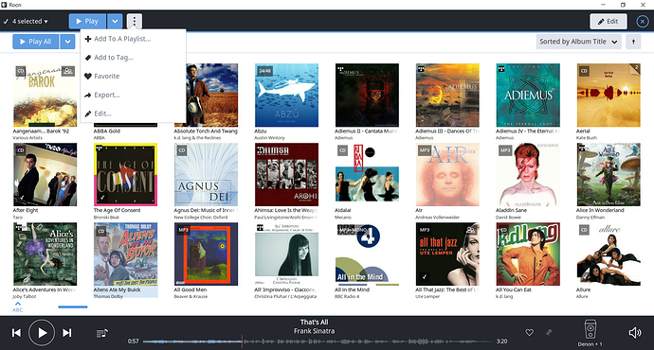
Task: Clear the selection with the circled X
Action: [643, 21]
